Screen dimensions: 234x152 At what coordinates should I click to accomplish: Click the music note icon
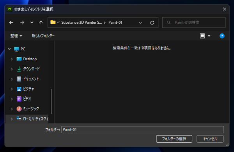(x=19, y=109)
